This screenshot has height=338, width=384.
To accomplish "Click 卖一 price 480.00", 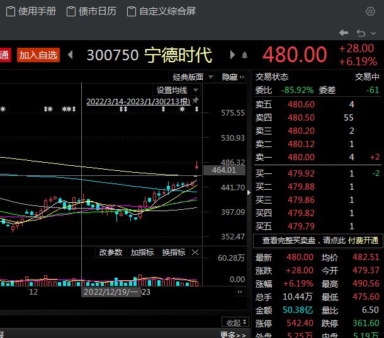I will pos(301,157).
